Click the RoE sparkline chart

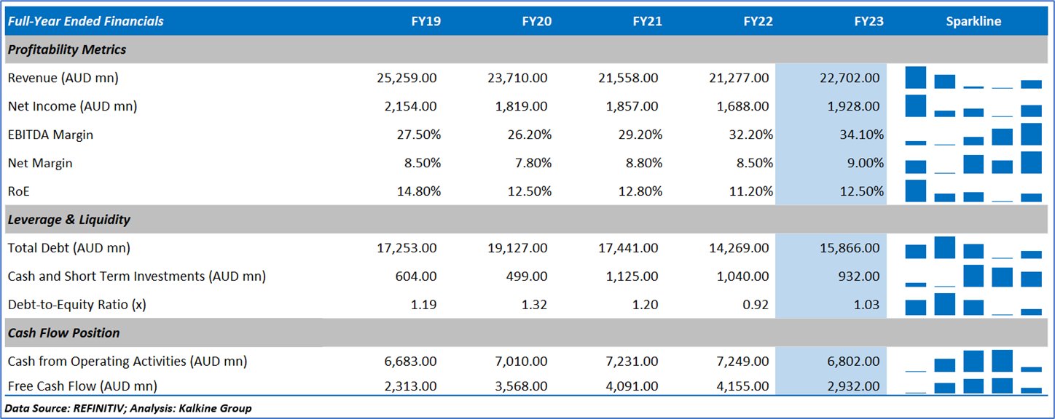pos(973,191)
